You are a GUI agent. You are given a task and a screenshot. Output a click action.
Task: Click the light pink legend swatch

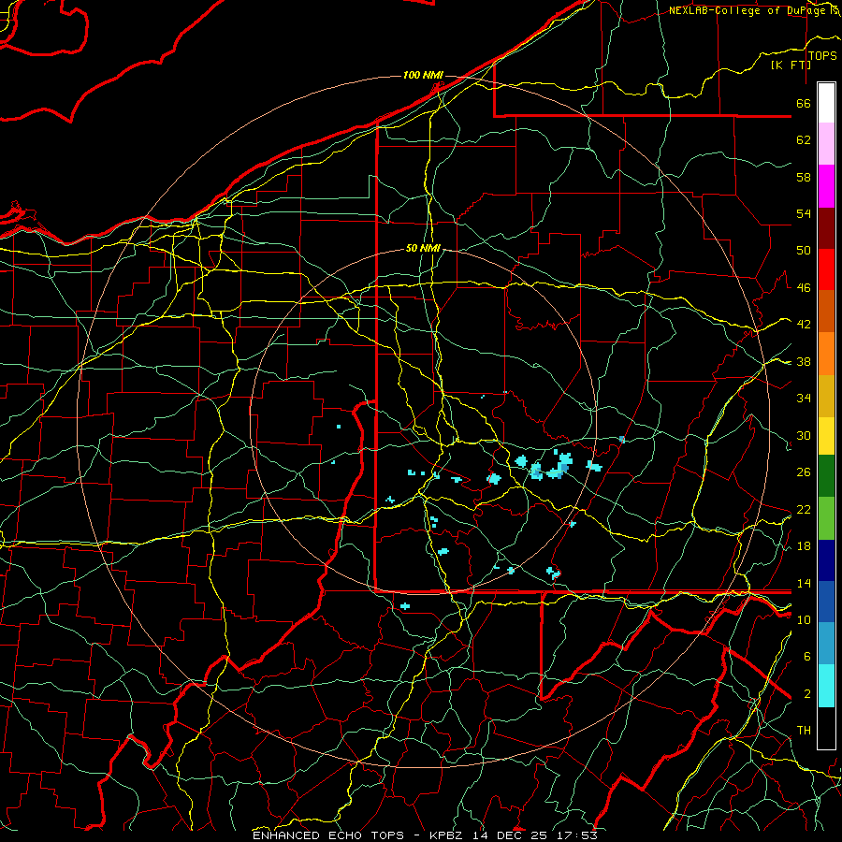[826, 144]
